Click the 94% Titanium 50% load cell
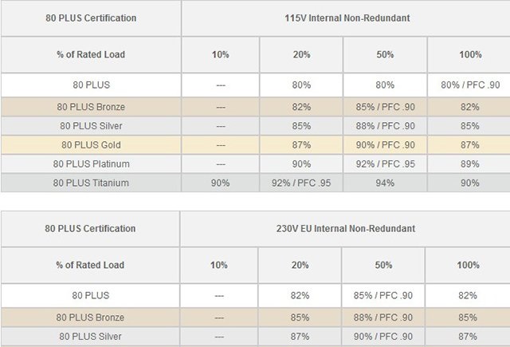 (x=385, y=183)
